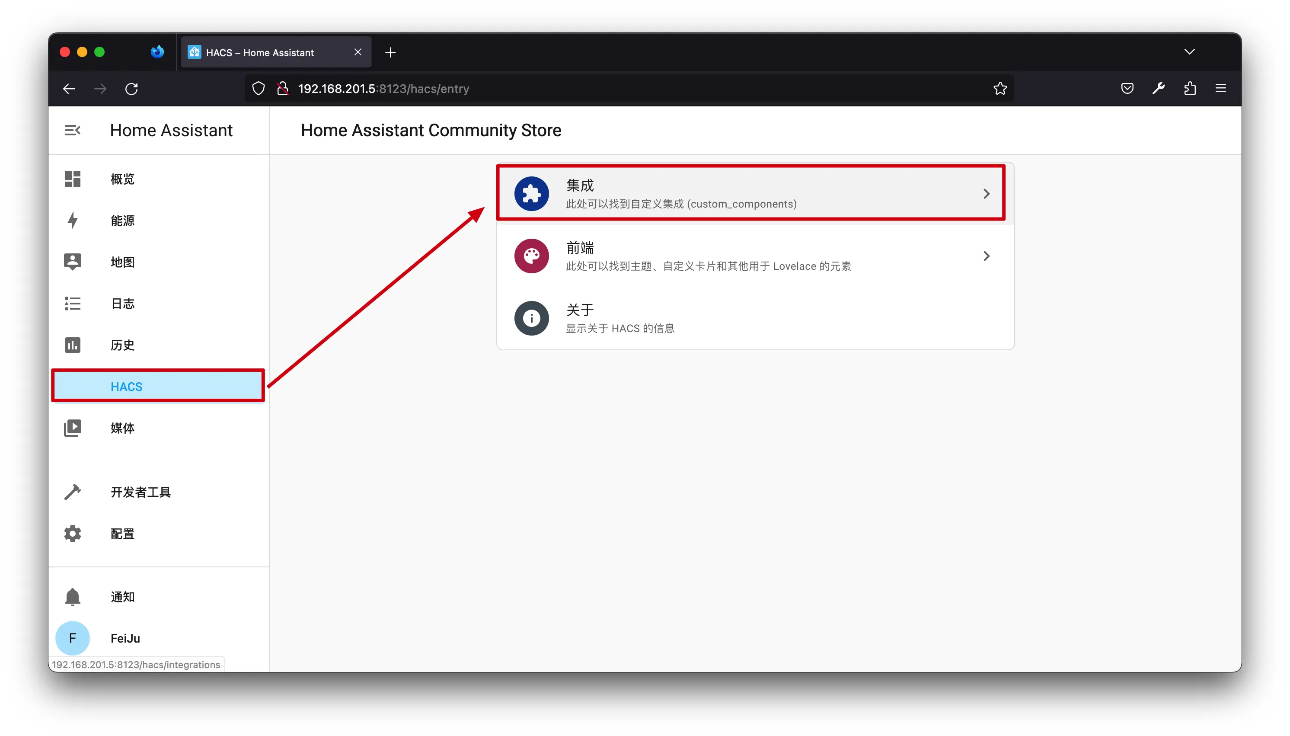Select the 日志 sidebar item
The height and width of the screenshot is (736, 1290).
click(x=158, y=303)
